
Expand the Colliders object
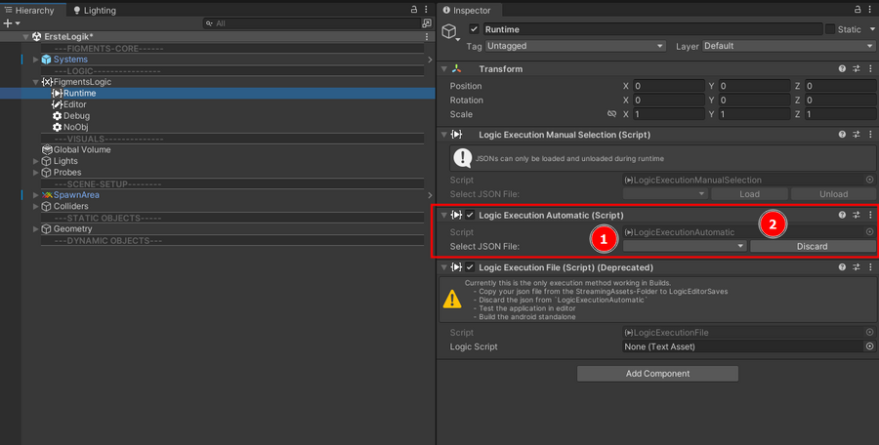pos(36,206)
